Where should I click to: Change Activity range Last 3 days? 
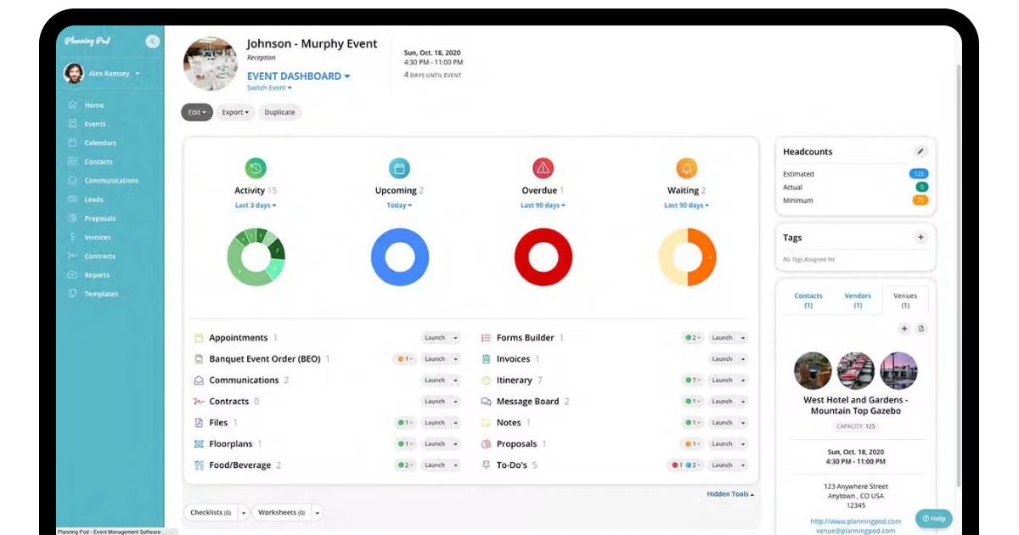(x=256, y=206)
